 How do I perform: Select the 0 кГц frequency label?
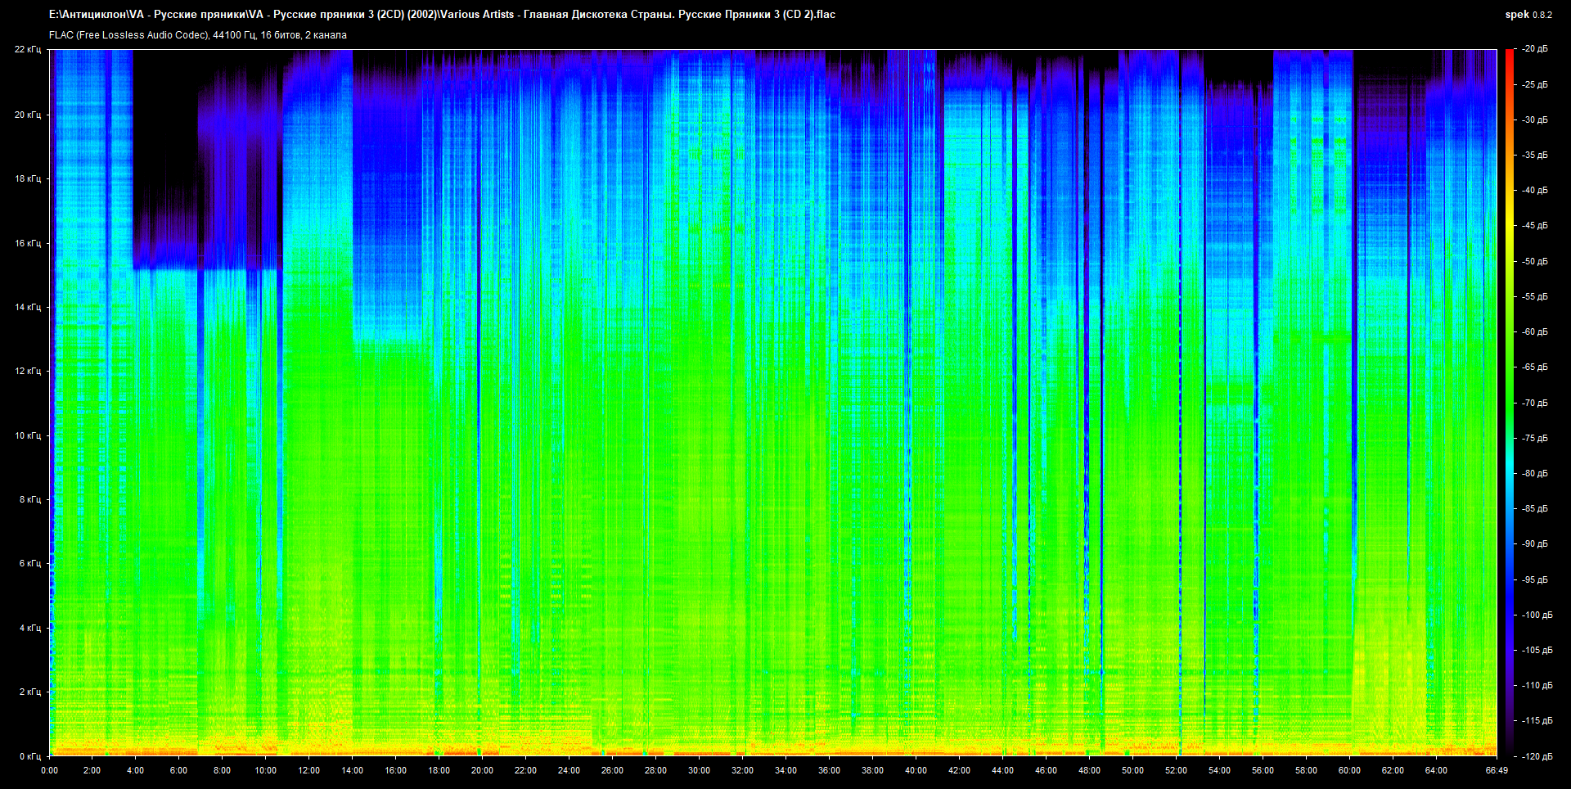(x=29, y=756)
